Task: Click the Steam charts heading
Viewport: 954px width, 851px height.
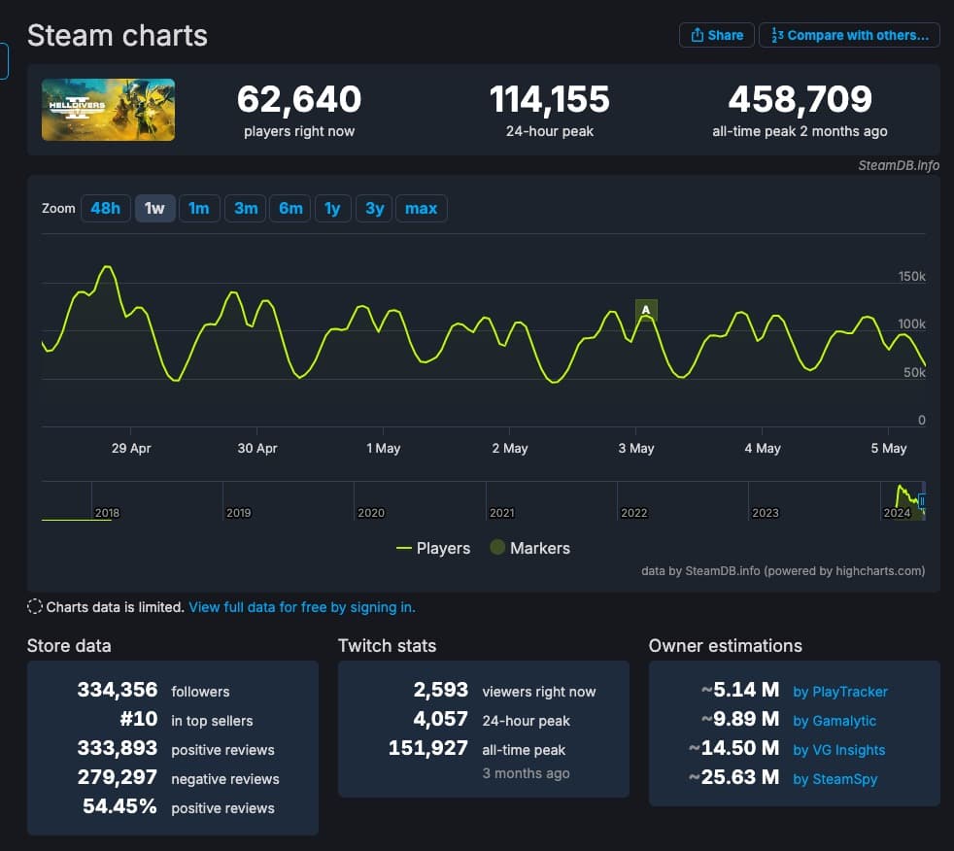Action: tap(118, 35)
